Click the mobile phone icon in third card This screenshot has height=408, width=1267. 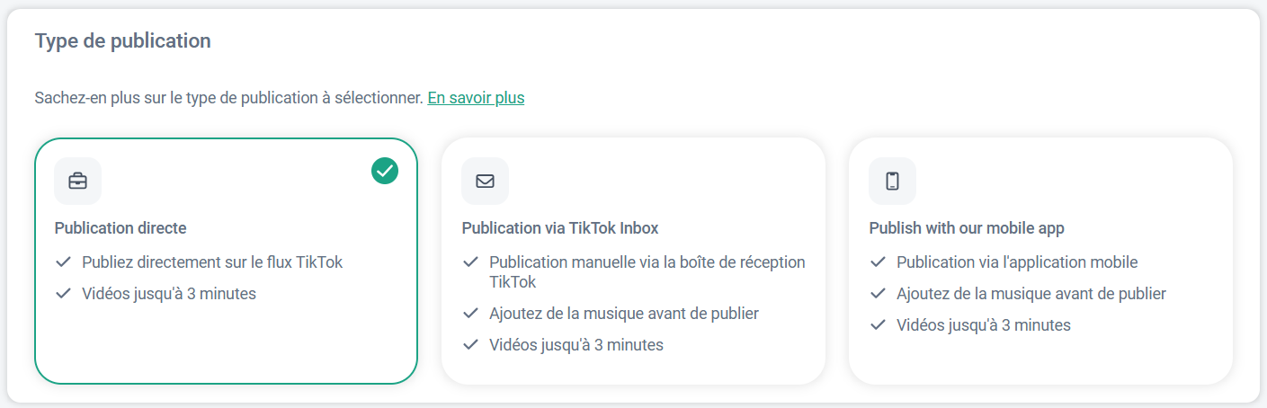coord(892,181)
